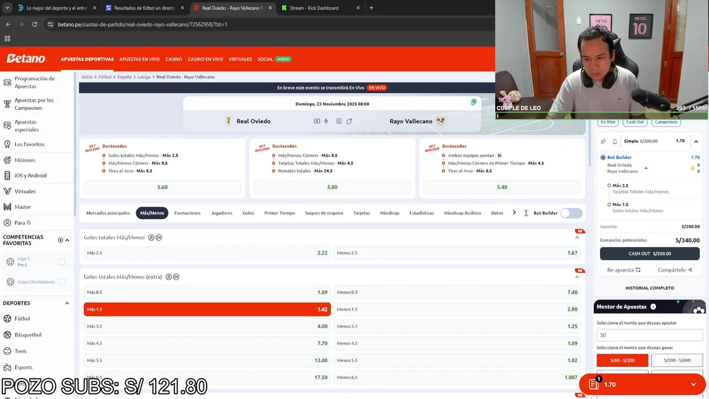Screen dimensions: 709x399
Task: Deselect the highlighted Más 1.5 odds 1.42
Action: click(207, 309)
